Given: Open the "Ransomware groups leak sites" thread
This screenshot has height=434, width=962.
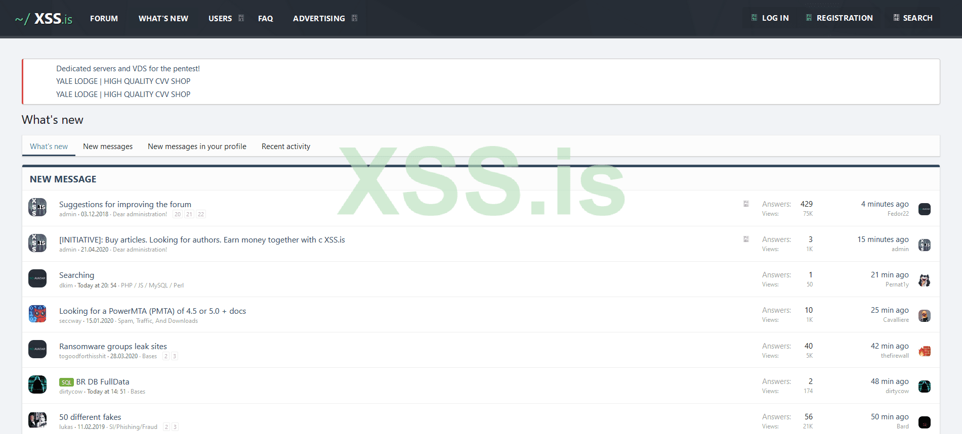Looking at the screenshot, I should click(x=113, y=346).
